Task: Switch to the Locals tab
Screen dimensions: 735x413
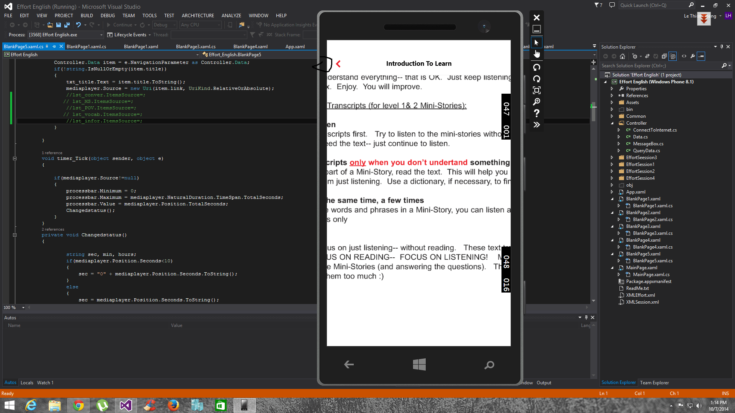Action: (27, 383)
